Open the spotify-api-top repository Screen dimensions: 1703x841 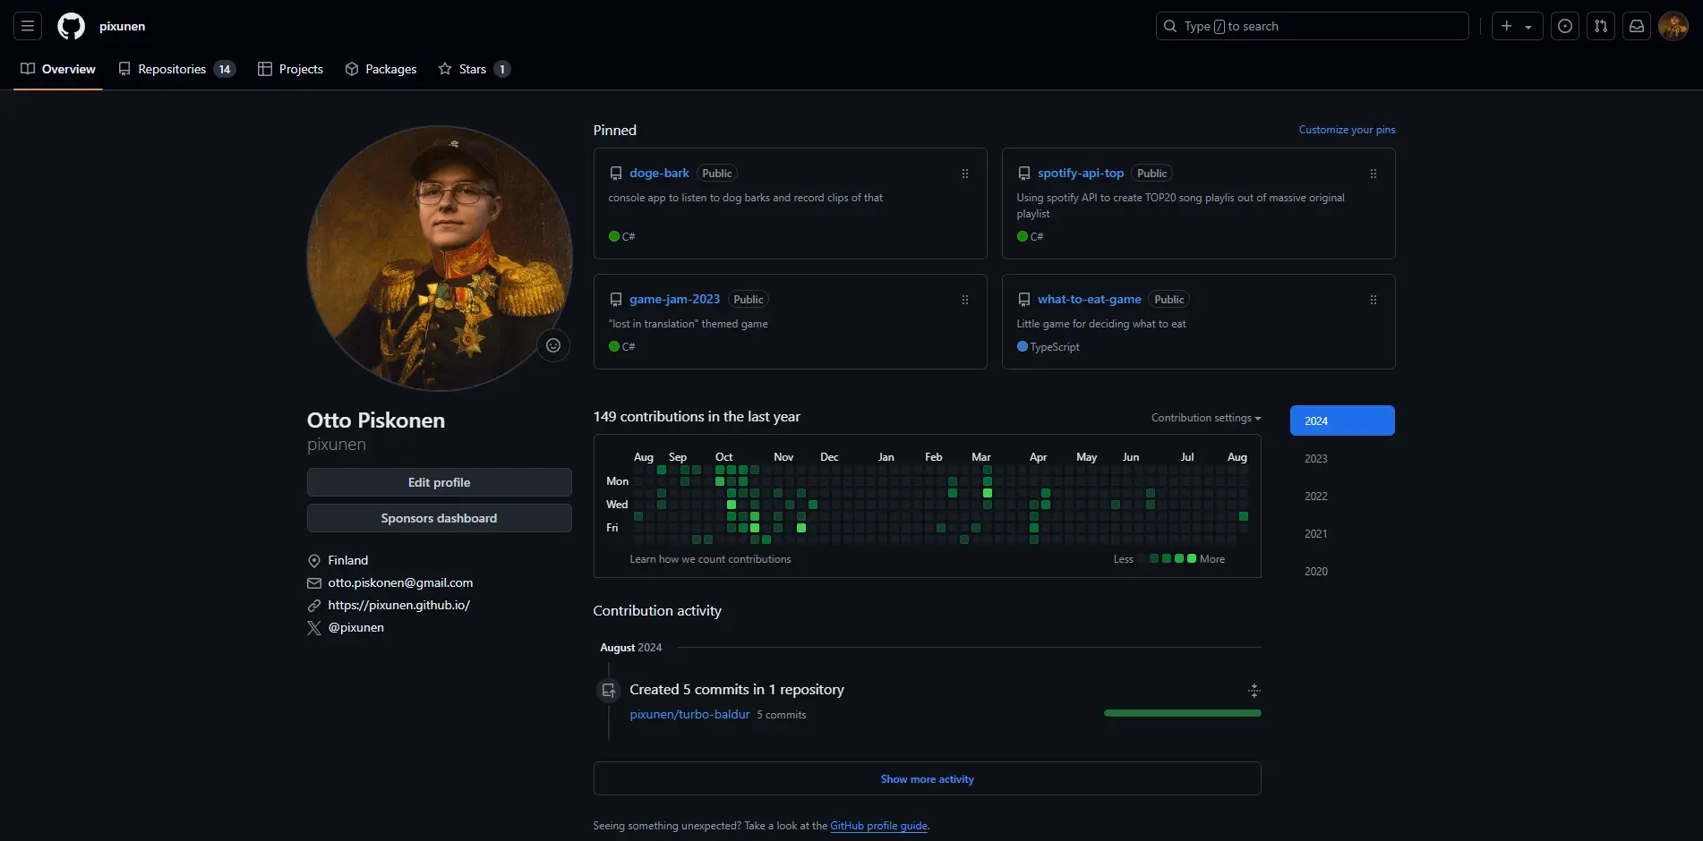tap(1081, 173)
